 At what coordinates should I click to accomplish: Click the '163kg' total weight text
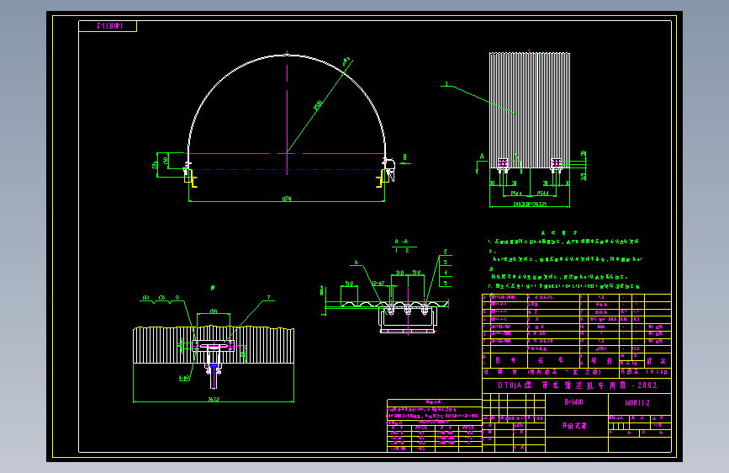pos(657,372)
